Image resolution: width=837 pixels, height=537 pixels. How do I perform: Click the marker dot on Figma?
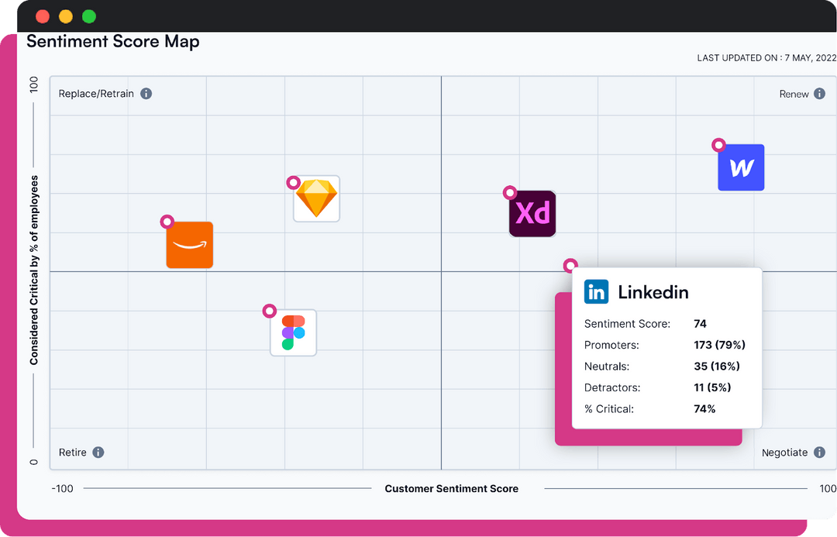coord(270,311)
